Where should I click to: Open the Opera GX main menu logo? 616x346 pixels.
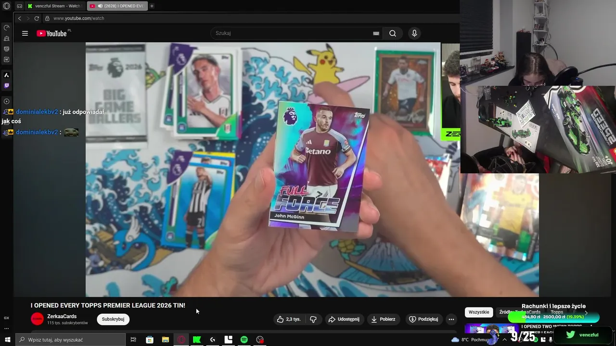click(7, 6)
